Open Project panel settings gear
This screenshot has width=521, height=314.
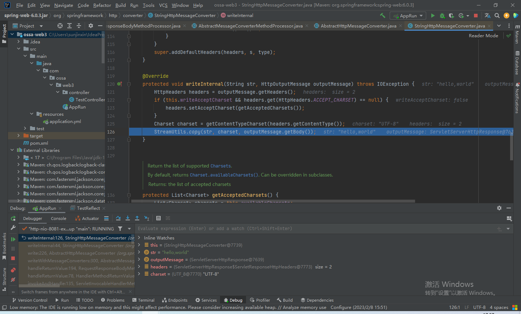pos(91,26)
